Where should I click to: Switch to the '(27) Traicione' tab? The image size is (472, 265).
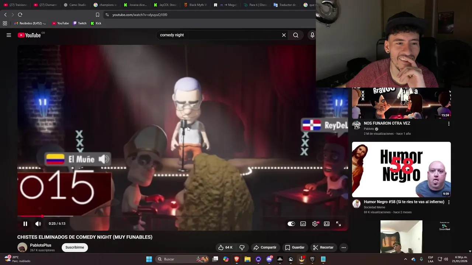(15, 5)
